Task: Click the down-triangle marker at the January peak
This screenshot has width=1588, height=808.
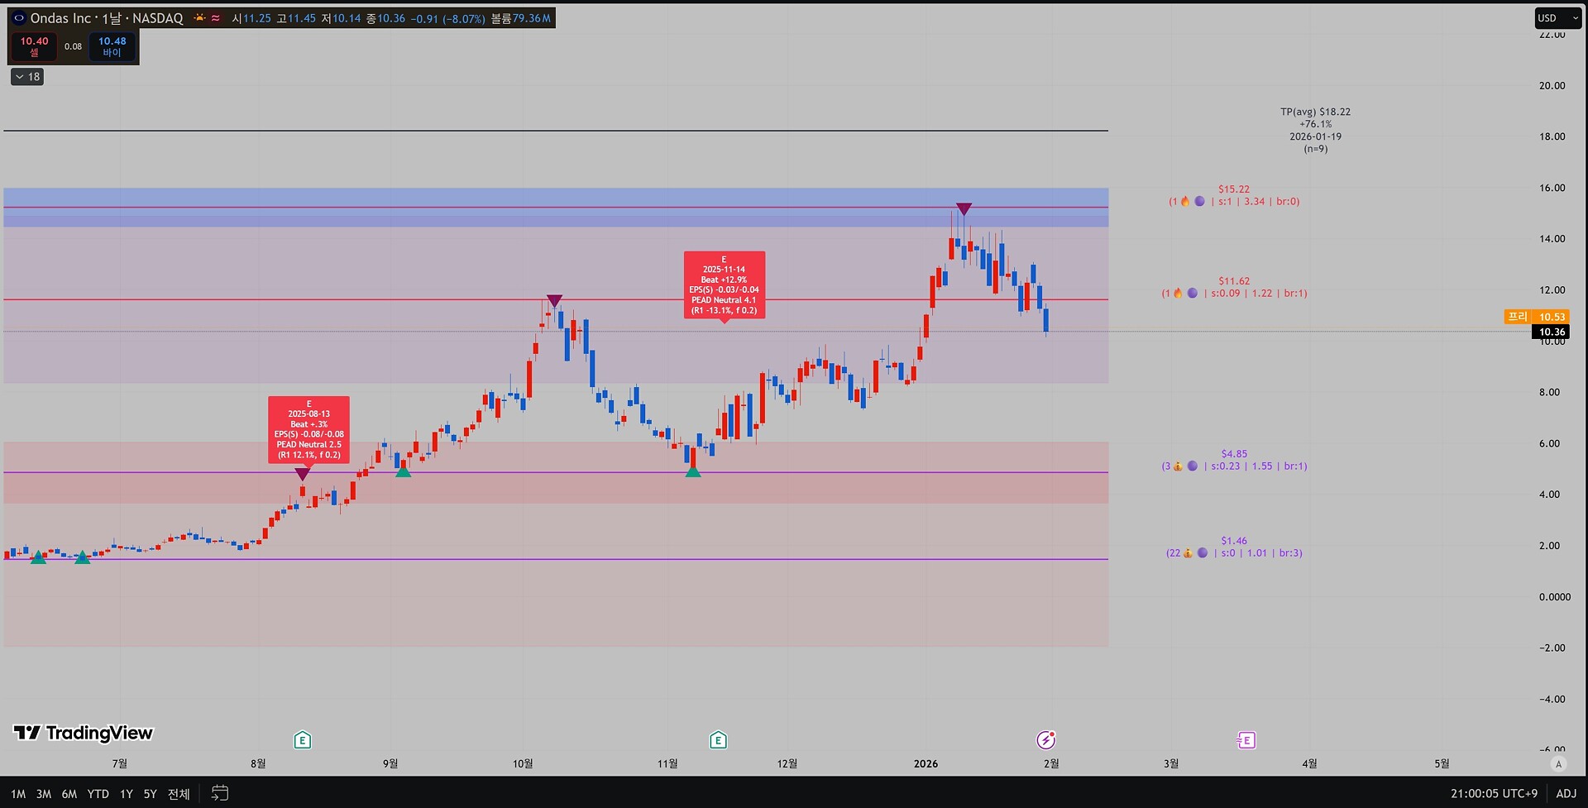Action: tap(964, 209)
